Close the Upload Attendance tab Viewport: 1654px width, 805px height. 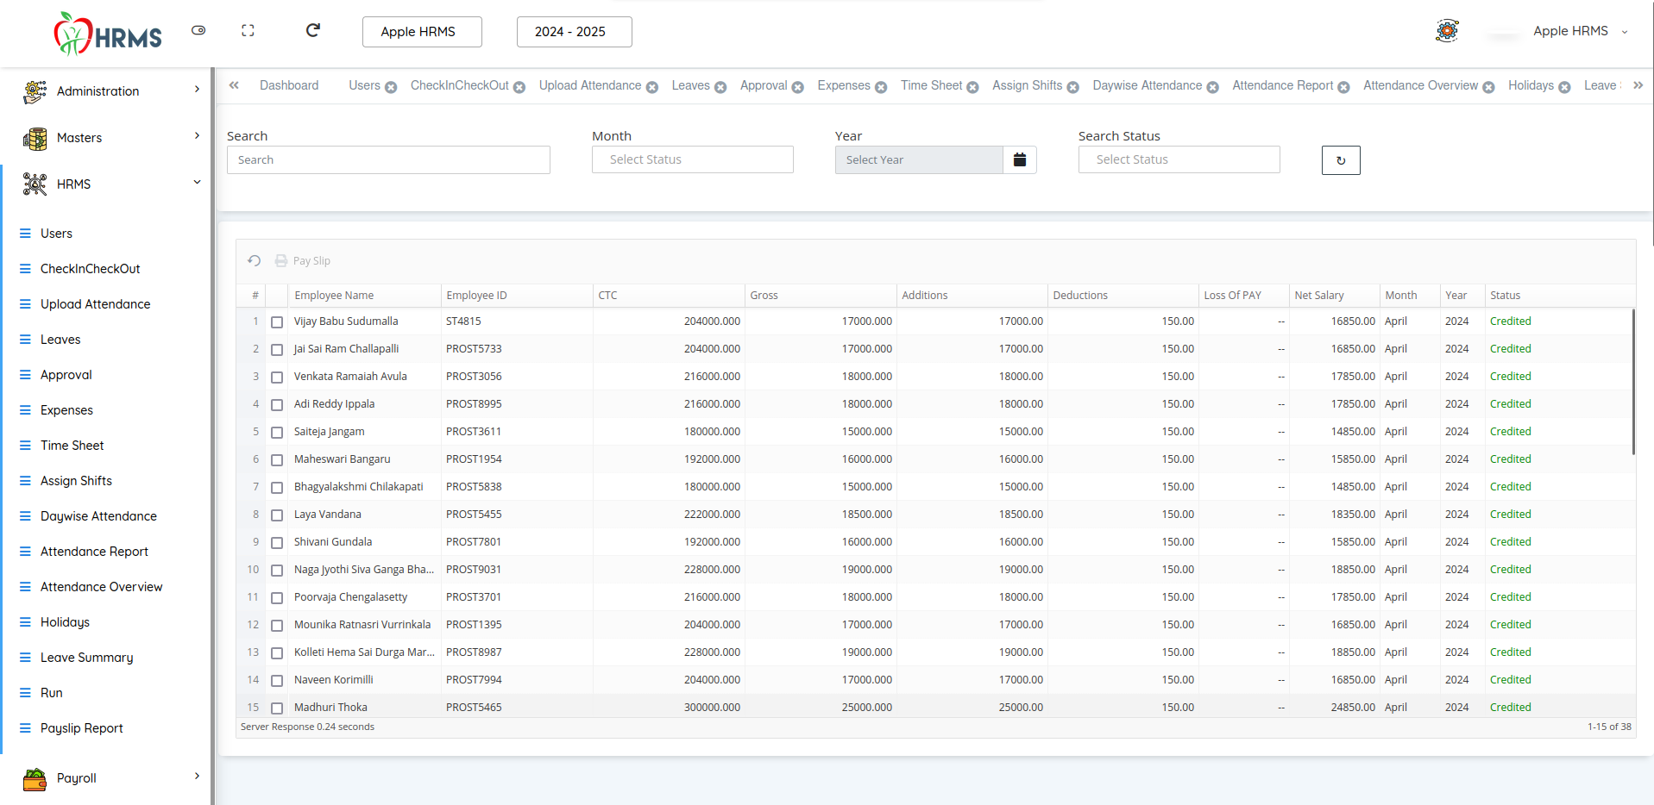tap(652, 87)
